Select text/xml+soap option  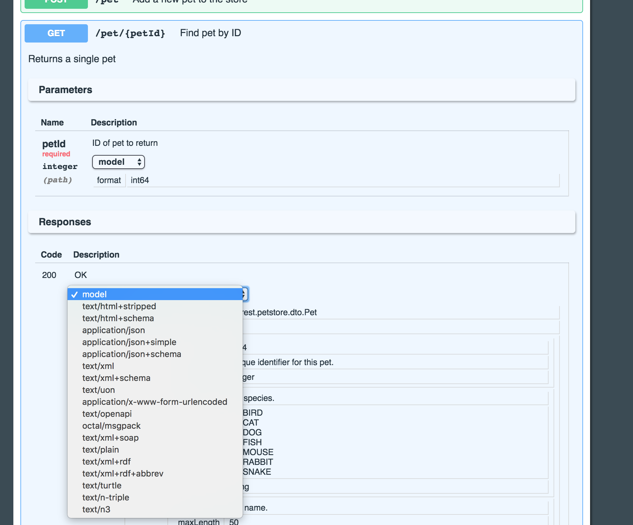(x=110, y=438)
